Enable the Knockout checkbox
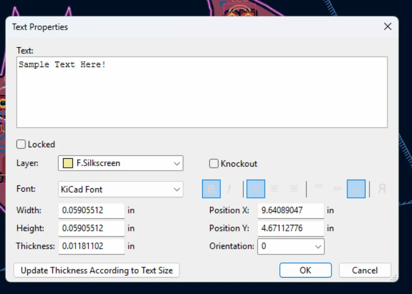The width and height of the screenshot is (412, 294). [x=214, y=164]
